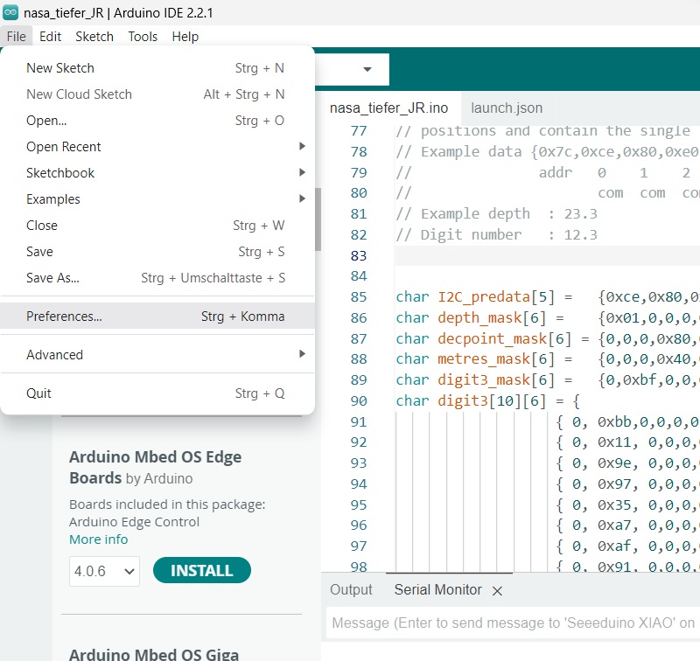700x661 pixels.
Task: Select New Cloud Sketch entry
Action: (x=156, y=94)
